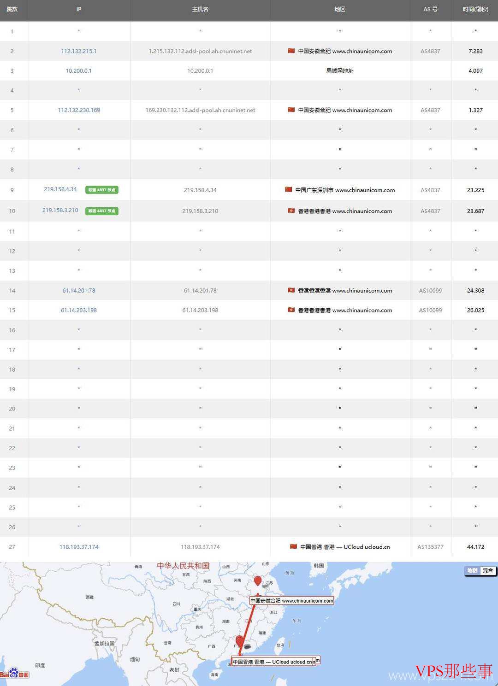498x686 pixels.
Task: Click green 4837 badge beside 219.158.4.34
Action: (102, 190)
